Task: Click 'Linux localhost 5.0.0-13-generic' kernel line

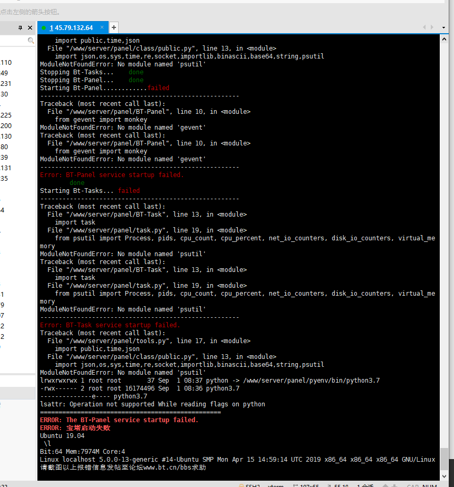Action: (x=237, y=460)
